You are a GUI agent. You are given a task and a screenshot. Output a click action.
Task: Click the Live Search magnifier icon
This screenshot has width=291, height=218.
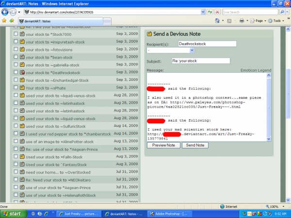click(282, 12)
